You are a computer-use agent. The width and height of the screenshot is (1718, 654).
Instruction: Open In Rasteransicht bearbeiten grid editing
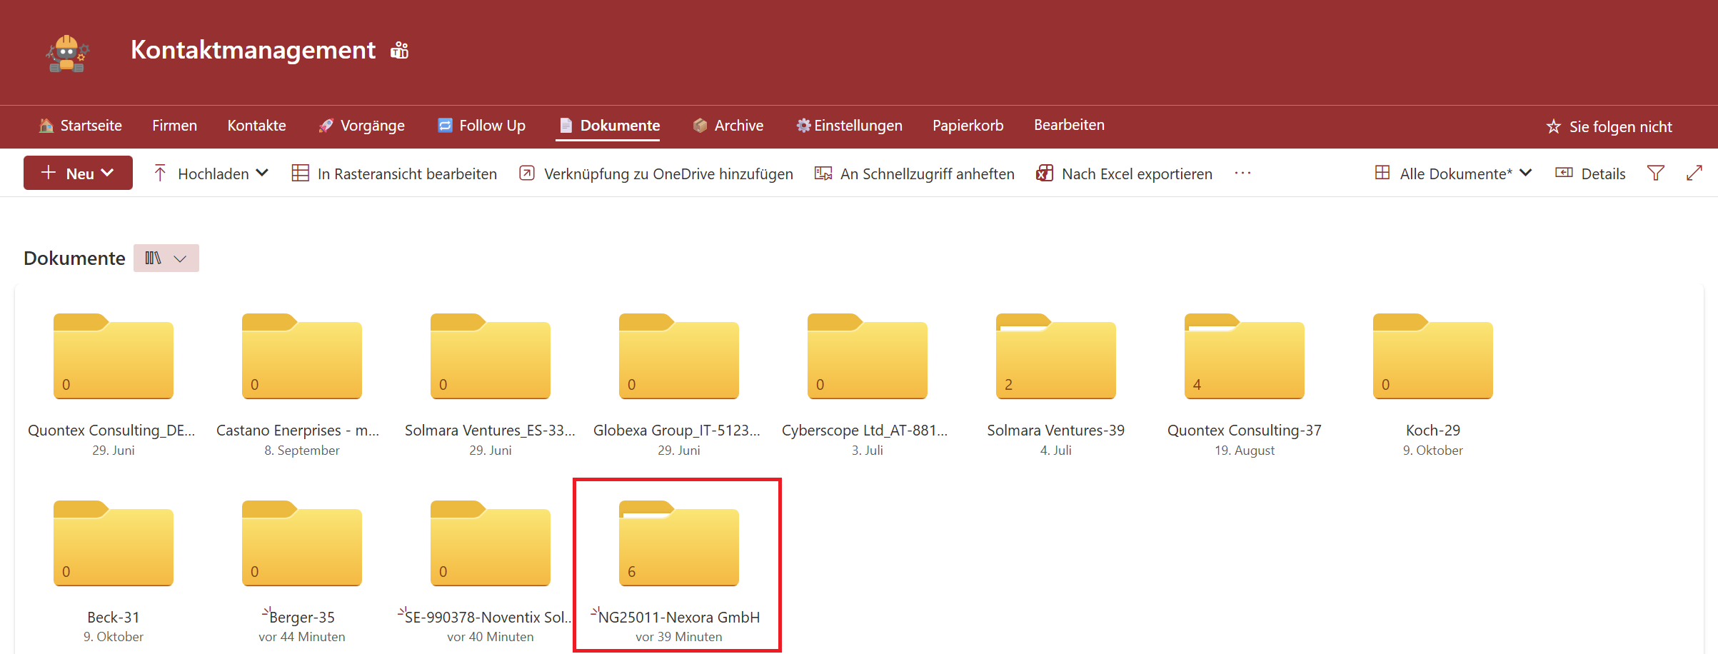[394, 173]
